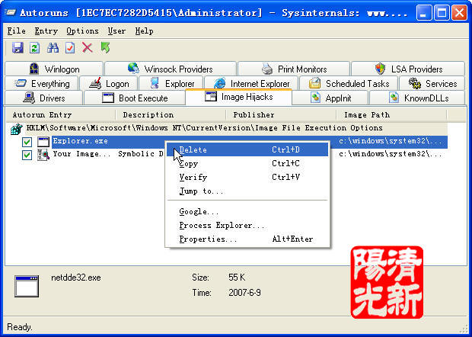Open the Entry menu
The image size is (472, 337).
(46, 30)
